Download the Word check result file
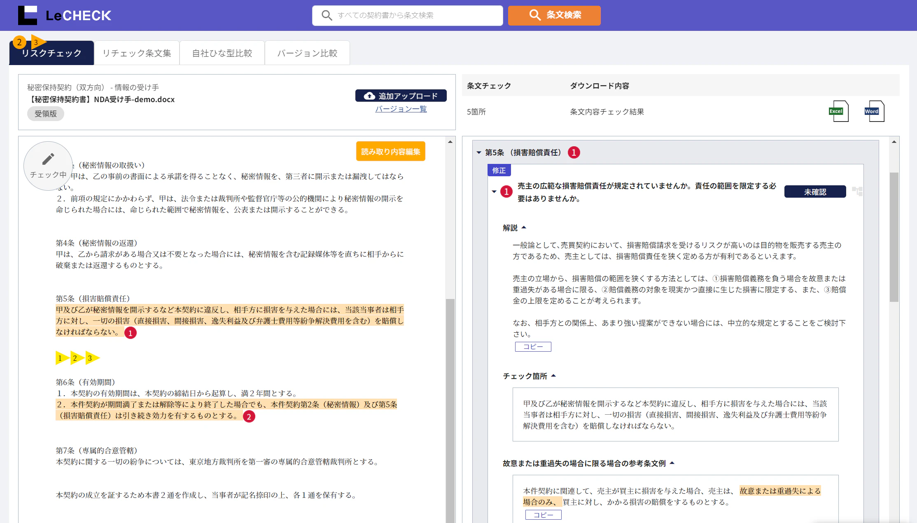The image size is (917, 523). pyautogui.click(x=874, y=111)
